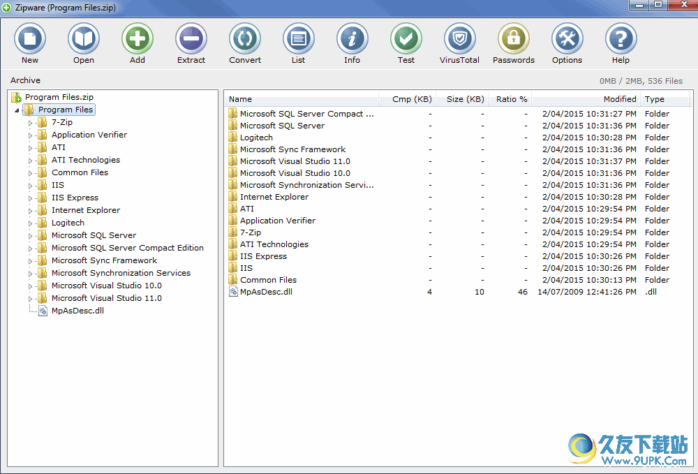
Task: Click the Extract toolbar icon
Action: pos(191,38)
